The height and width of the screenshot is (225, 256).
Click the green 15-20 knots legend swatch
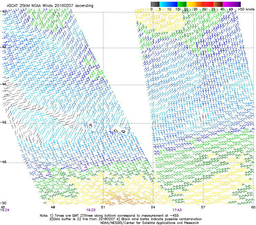point(182,4)
